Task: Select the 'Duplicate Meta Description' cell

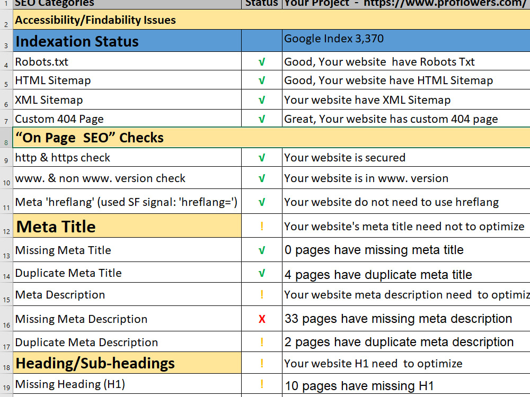Action: click(127, 341)
